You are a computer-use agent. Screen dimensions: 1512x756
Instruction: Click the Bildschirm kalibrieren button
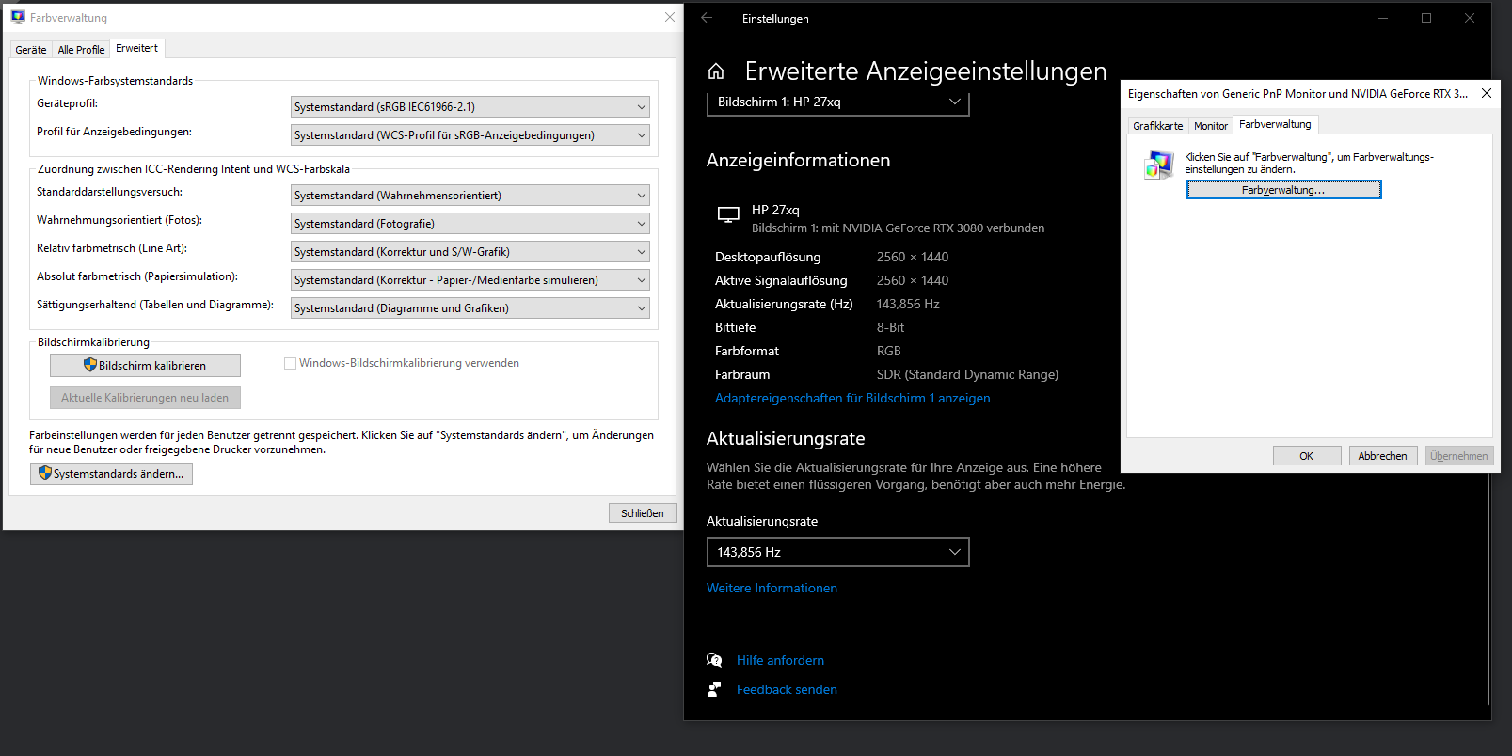145,366
